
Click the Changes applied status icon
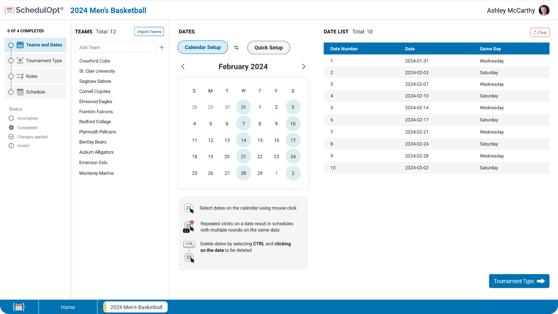pyautogui.click(x=11, y=137)
